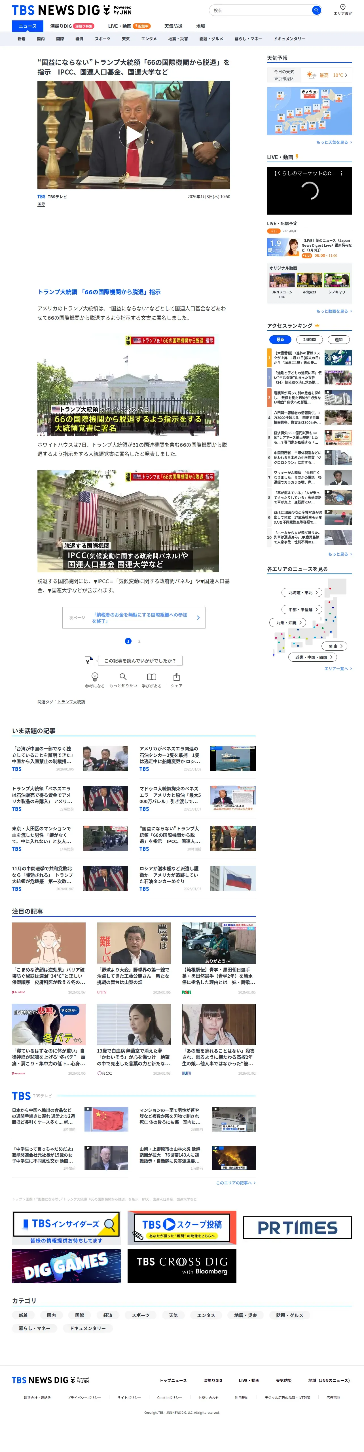
Task: Open the three-dot menu on LIVE video player
Action: point(341,173)
